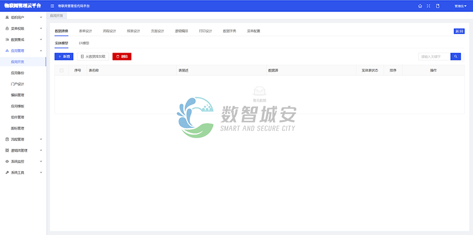Viewport: 473px width, 235px height.
Task: Click the 排序 column header
Action: 393,71
